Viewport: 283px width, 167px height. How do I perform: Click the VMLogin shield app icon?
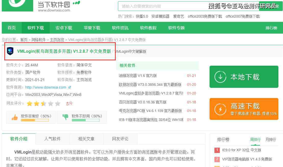[10, 51]
